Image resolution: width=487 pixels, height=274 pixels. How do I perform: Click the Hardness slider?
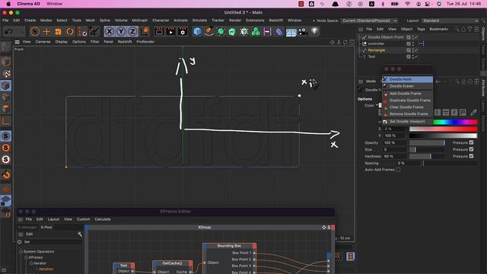(427, 156)
